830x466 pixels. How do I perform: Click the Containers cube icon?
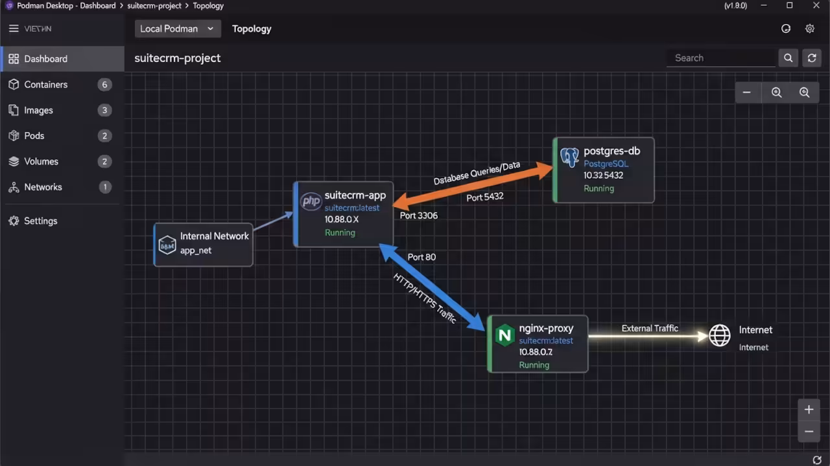pyautogui.click(x=14, y=84)
